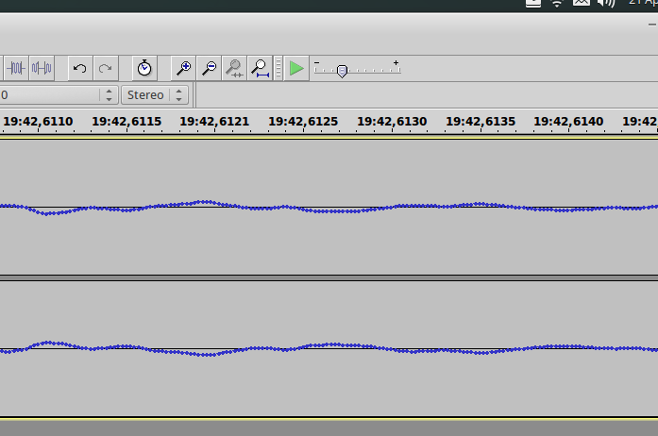Undo the last edit
Screen dimensions: 658x436
click(80, 68)
